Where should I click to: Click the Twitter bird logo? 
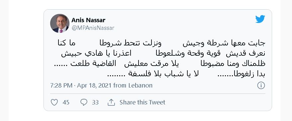click(260, 19)
